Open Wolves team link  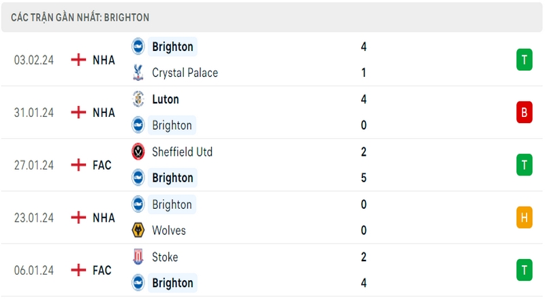[x=169, y=231]
